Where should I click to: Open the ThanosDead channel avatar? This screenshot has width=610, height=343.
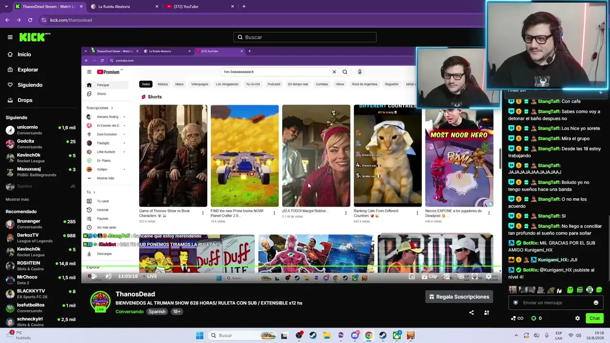pos(100,301)
